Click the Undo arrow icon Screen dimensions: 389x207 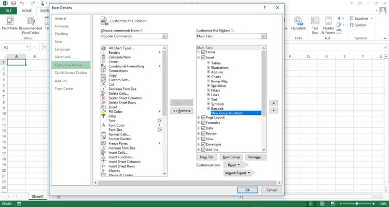[x=22, y=3]
